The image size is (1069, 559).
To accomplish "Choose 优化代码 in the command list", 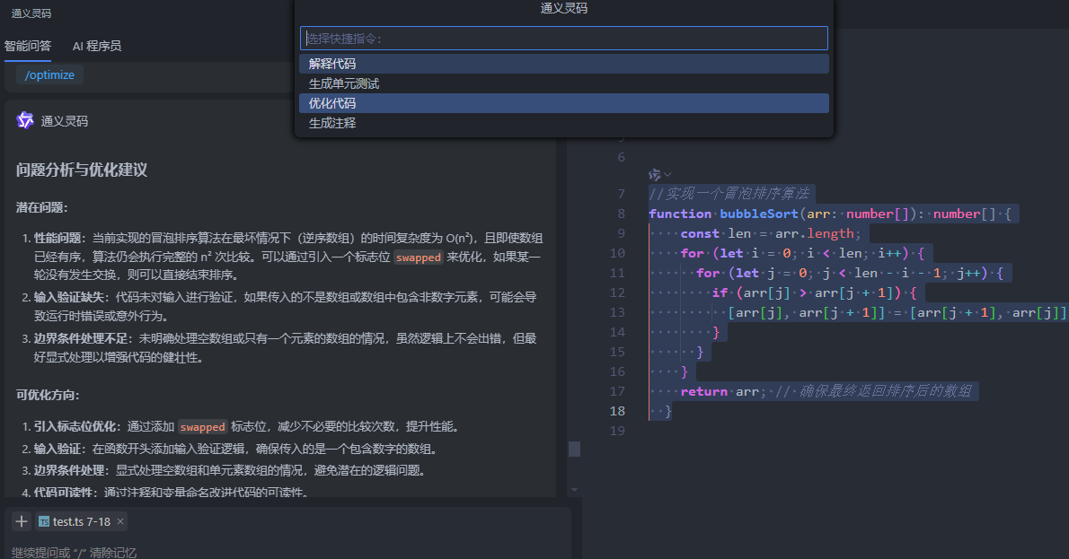I will coord(564,103).
